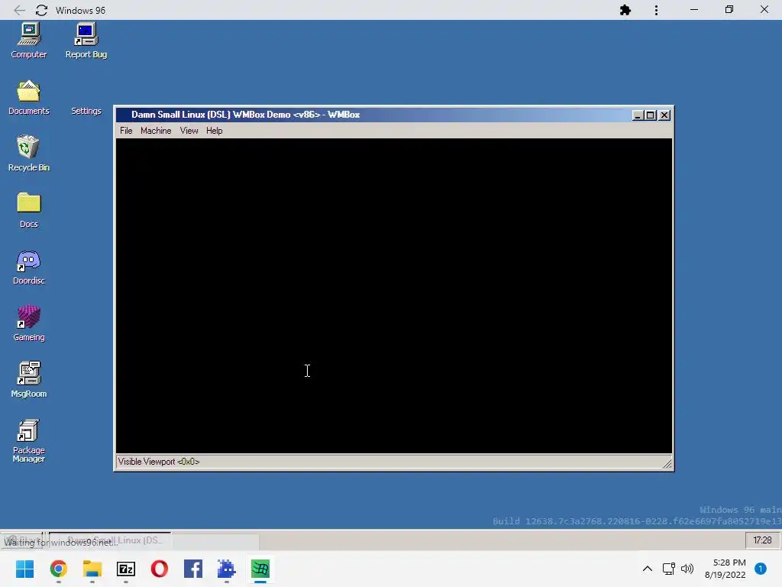Open the three-dot app menu
The height and width of the screenshot is (587, 782).
[656, 10]
